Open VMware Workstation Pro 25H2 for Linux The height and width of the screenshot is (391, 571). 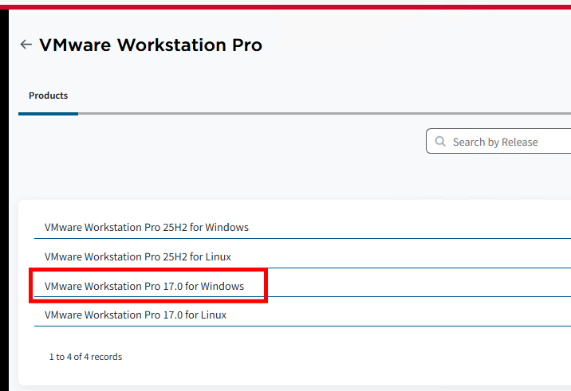pos(138,256)
